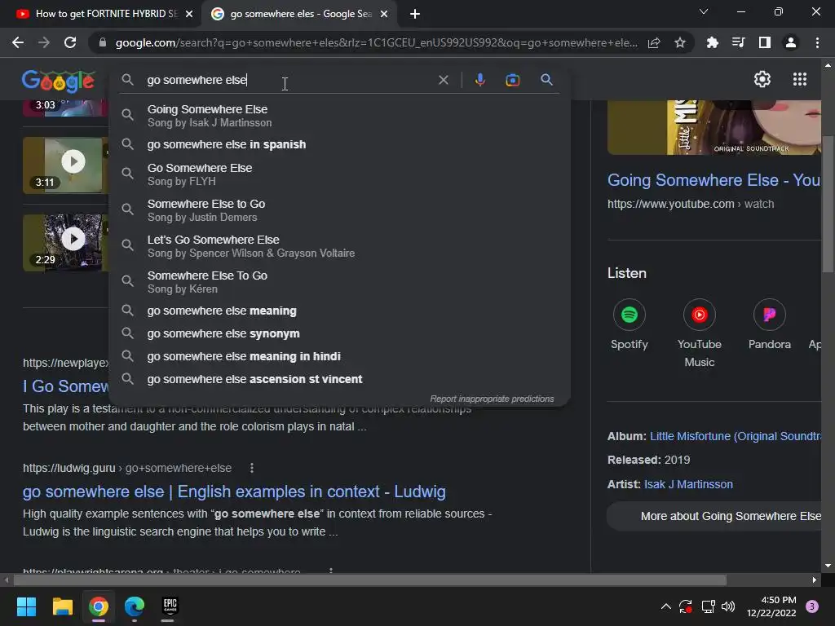Open the Little Misfortune album link
This screenshot has width=835, height=626.
pyautogui.click(x=735, y=436)
